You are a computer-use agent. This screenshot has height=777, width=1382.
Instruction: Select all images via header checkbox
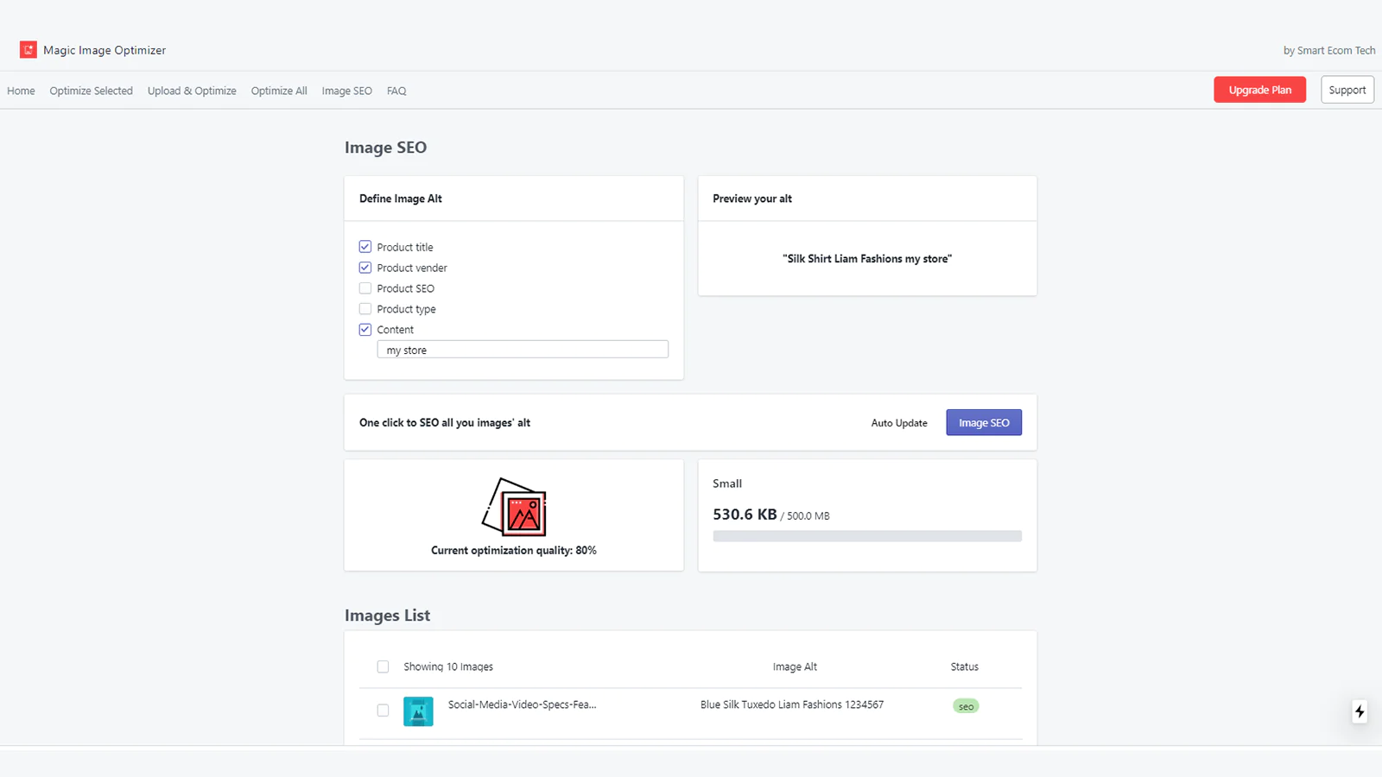(383, 666)
